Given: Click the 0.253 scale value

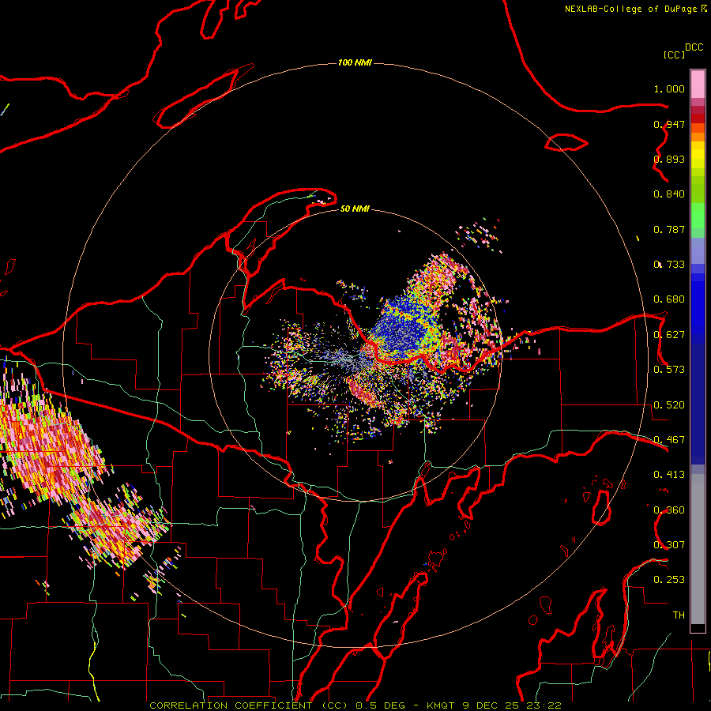Looking at the screenshot, I should click(669, 580).
